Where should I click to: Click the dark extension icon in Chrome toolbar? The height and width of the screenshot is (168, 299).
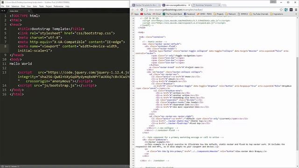point(291,10)
